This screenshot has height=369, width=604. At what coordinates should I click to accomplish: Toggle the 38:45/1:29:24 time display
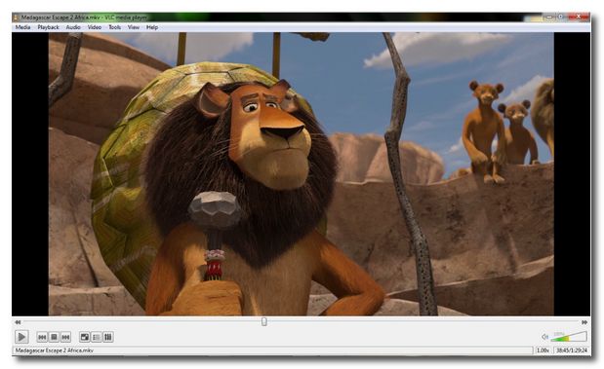pyautogui.click(x=572, y=351)
